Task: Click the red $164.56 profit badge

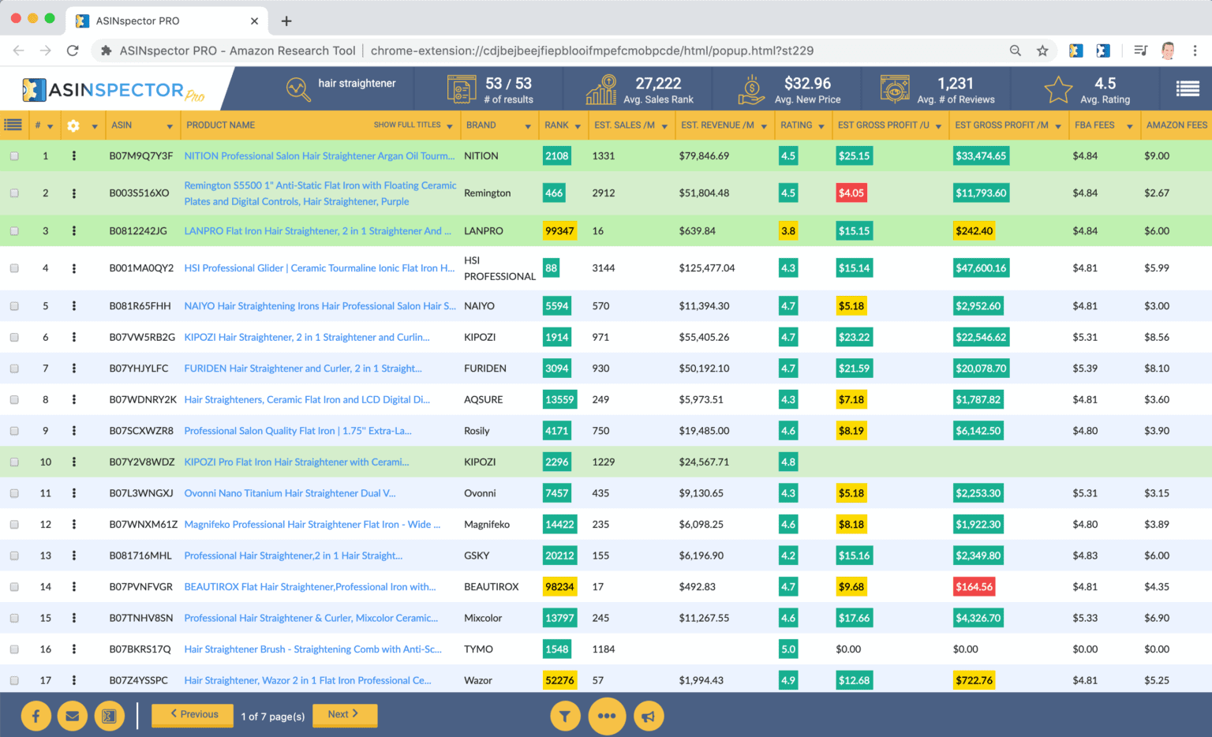Action: (974, 587)
